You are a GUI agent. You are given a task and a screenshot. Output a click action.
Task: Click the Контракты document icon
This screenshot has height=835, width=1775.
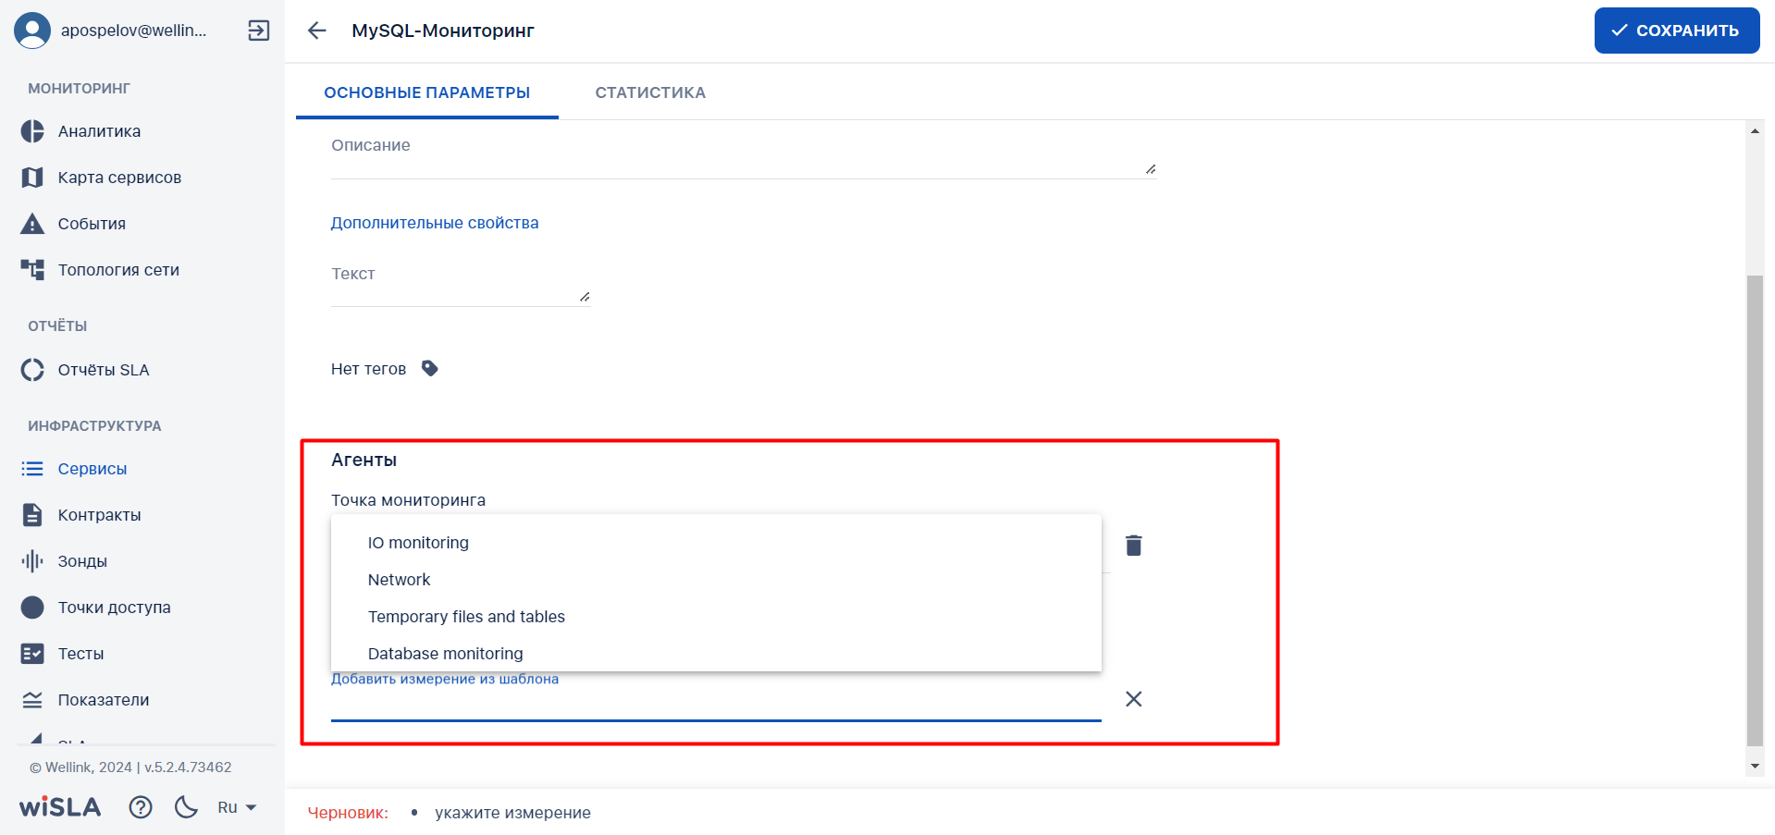(32, 515)
